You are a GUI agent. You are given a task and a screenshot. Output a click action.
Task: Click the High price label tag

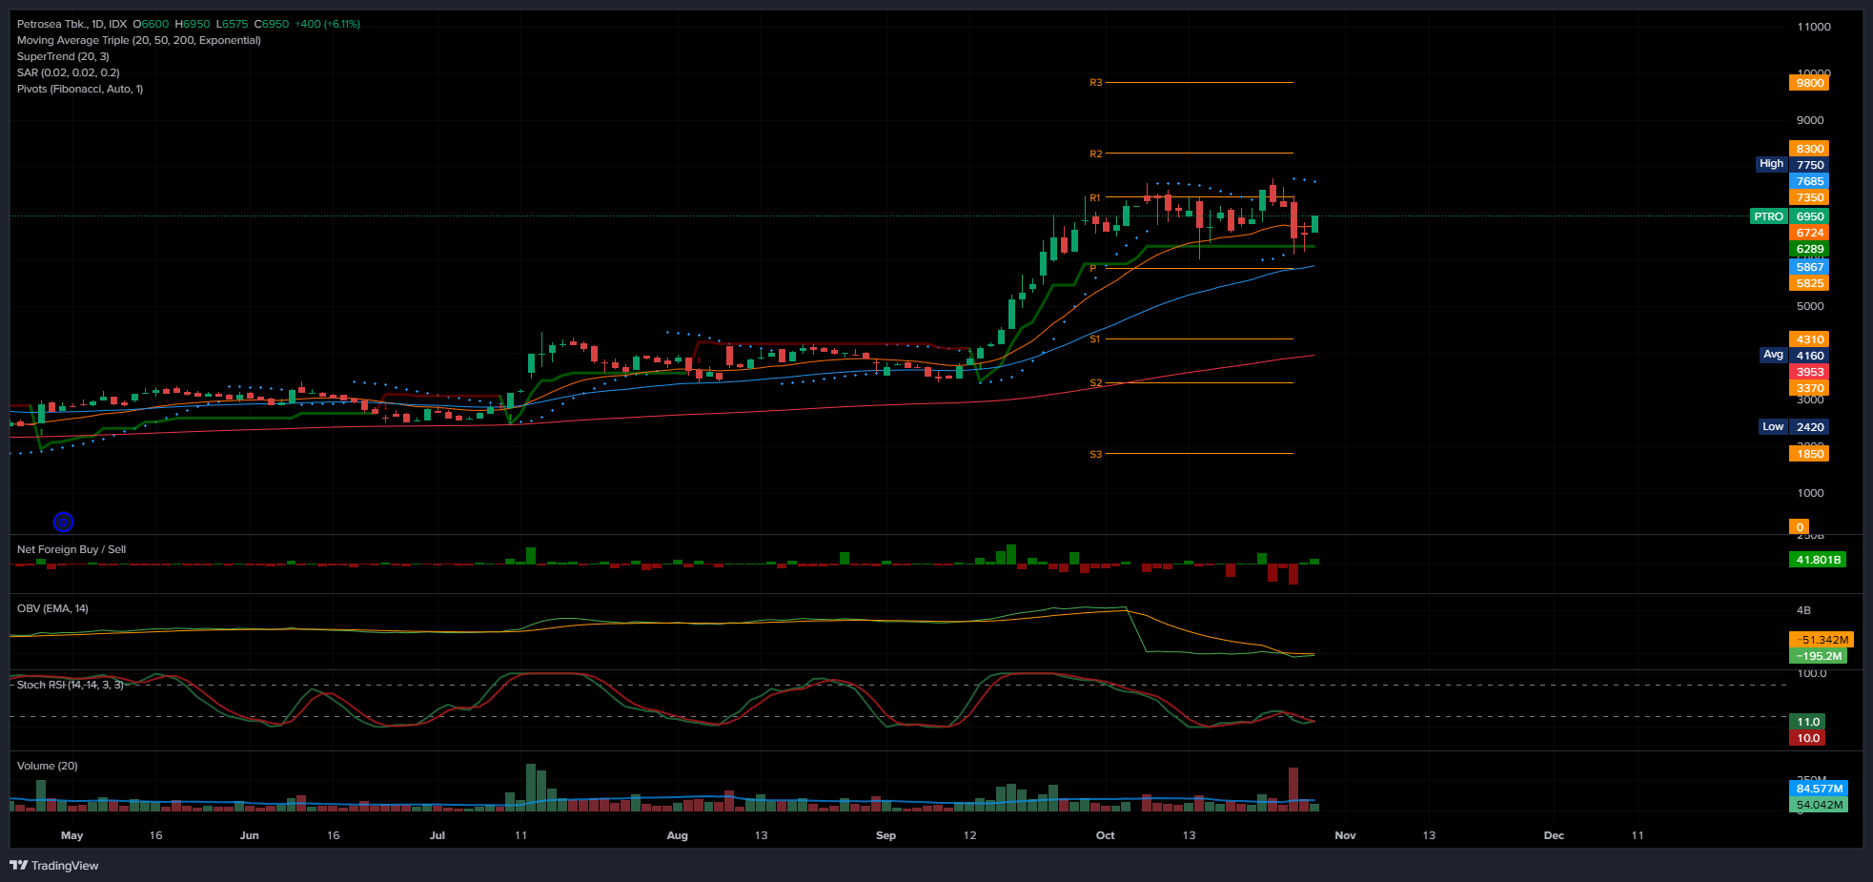[1771, 164]
